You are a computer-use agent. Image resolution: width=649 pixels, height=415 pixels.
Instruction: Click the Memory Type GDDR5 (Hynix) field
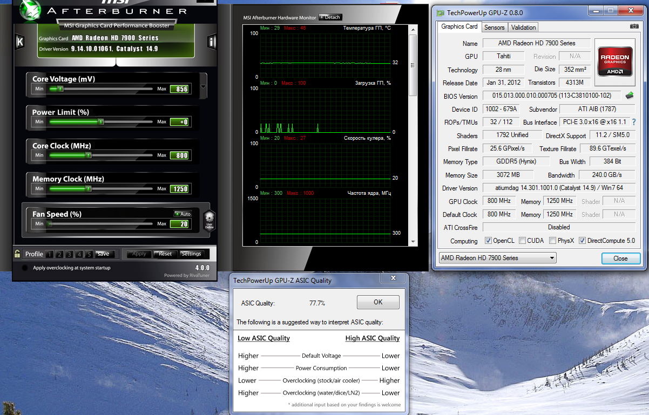[x=517, y=161]
